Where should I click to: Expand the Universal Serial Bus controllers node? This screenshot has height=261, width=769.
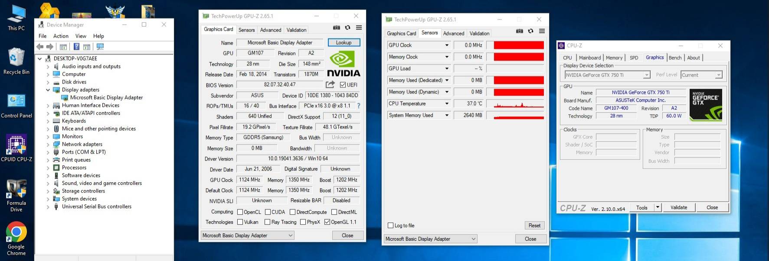click(x=48, y=206)
